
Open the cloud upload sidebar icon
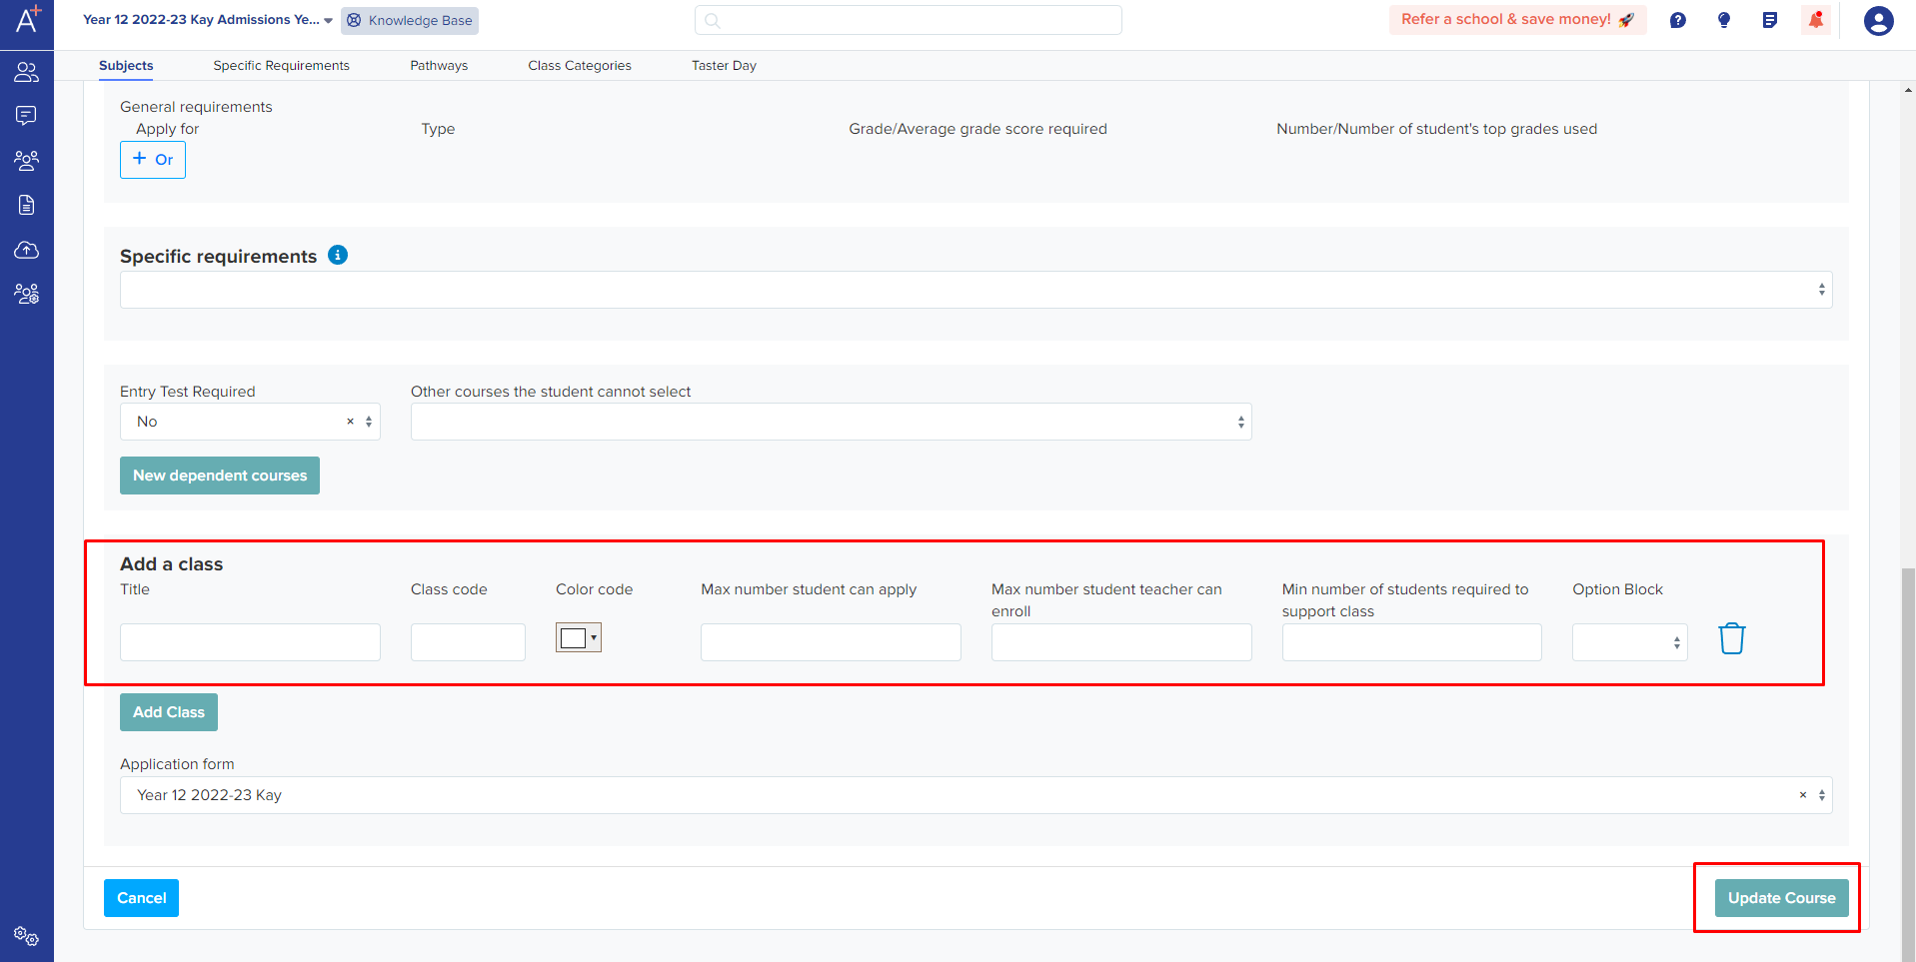[x=27, y=250]
